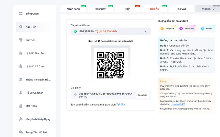Click the Địa chỉ ví label
The image size is (220, 137).
(76, 88)
